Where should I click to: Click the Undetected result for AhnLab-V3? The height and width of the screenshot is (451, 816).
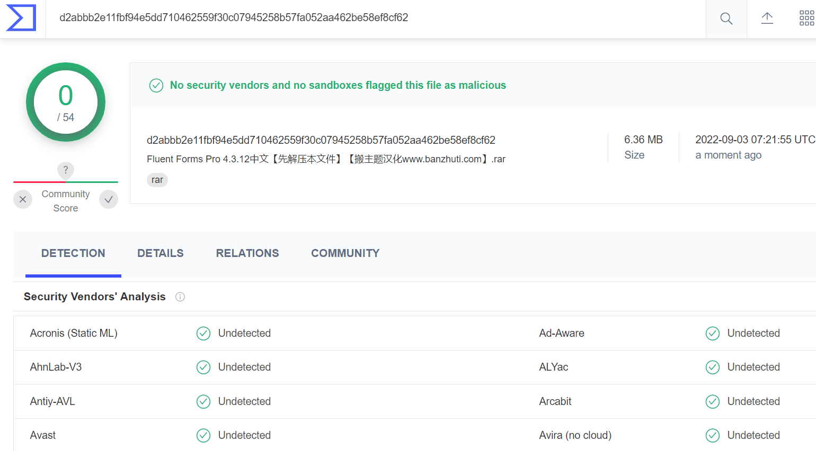[x=244, y=367]
